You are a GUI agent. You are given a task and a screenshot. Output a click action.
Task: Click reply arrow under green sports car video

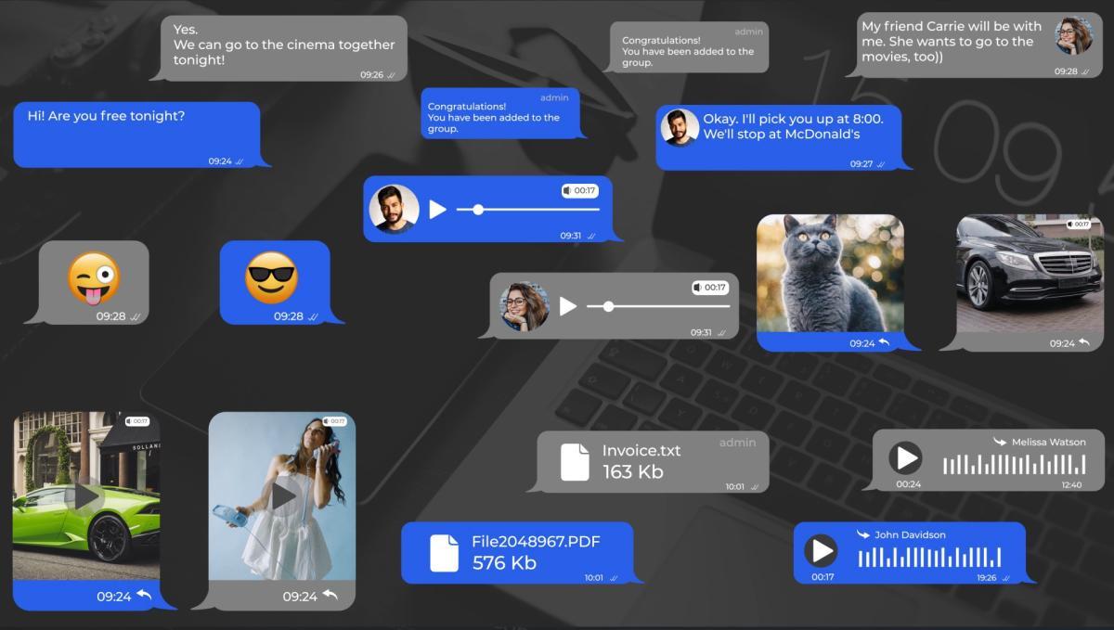(144, 596)
